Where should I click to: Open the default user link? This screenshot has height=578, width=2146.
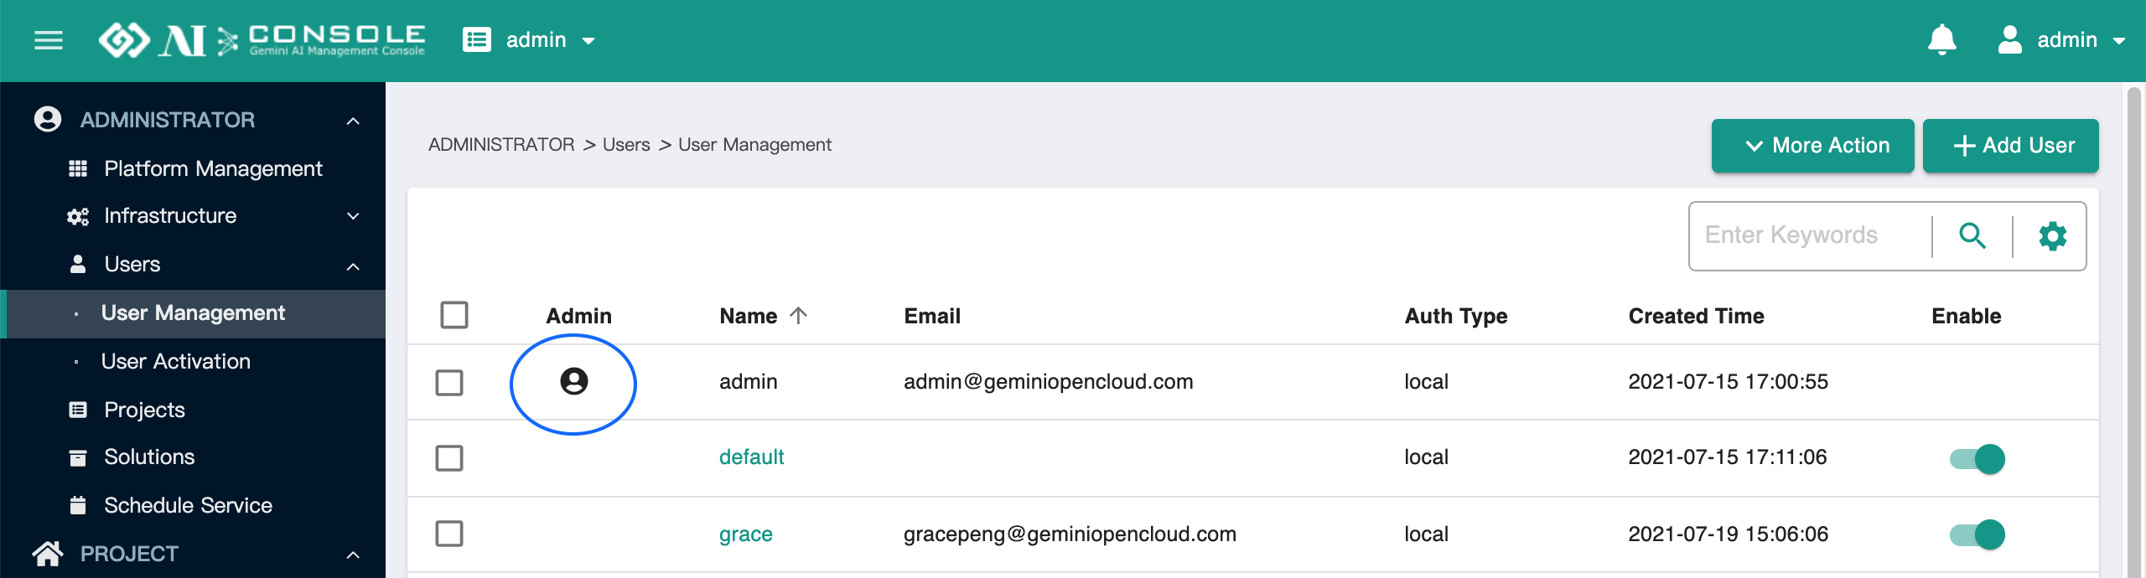coord(751,457)
